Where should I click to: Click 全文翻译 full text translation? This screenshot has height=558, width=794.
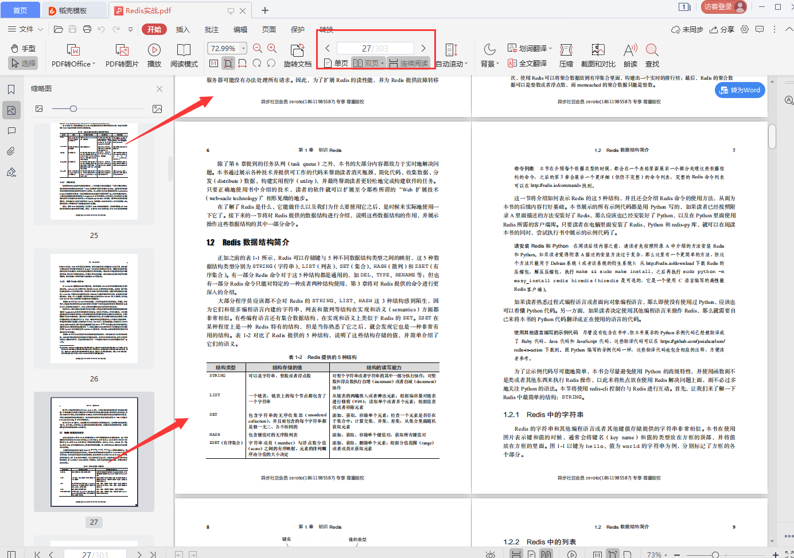click(527, 63)
